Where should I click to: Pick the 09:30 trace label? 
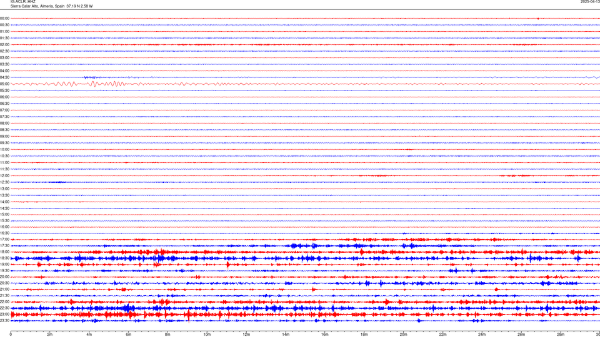pos(4,143)
